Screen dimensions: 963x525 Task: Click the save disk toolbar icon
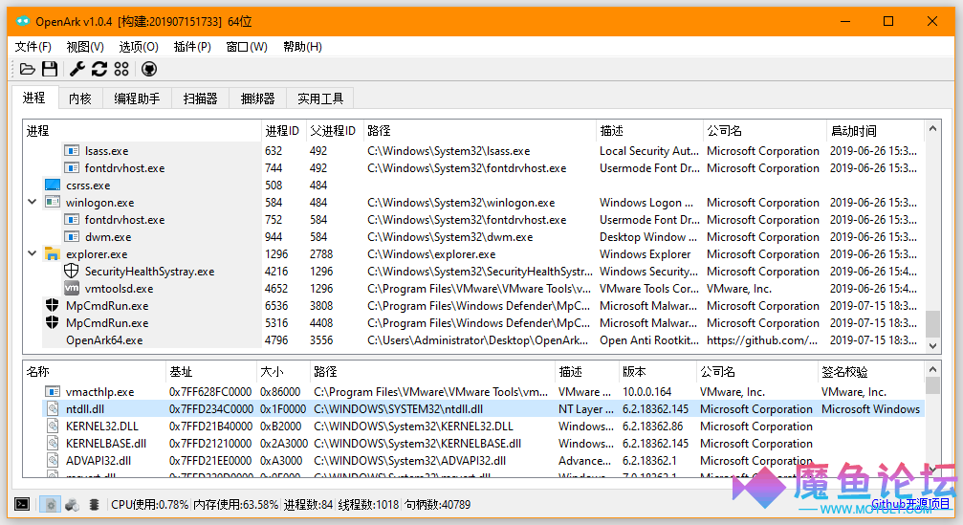(x=50, y=70)
